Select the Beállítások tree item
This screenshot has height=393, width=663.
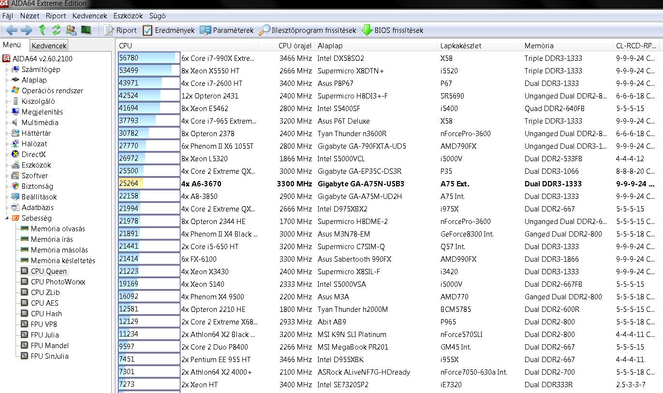coord(39,197)
